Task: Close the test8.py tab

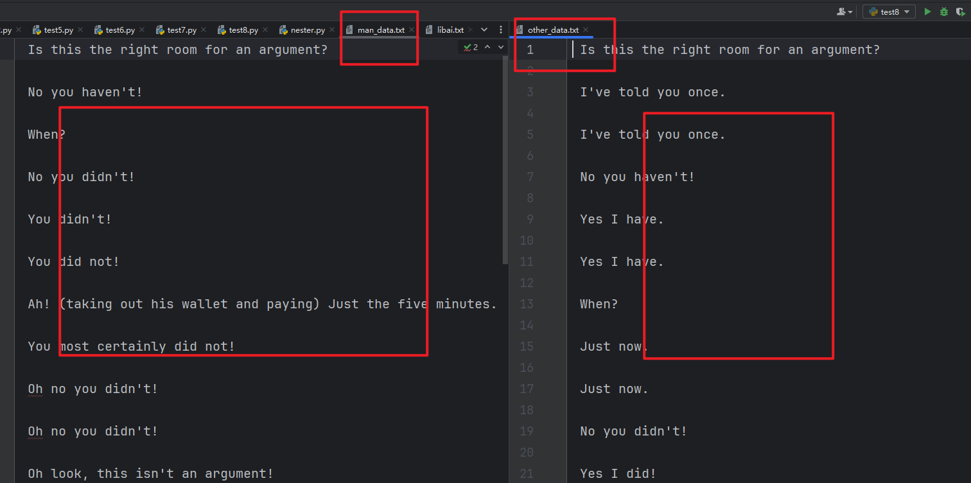Action: click(265, 30)
